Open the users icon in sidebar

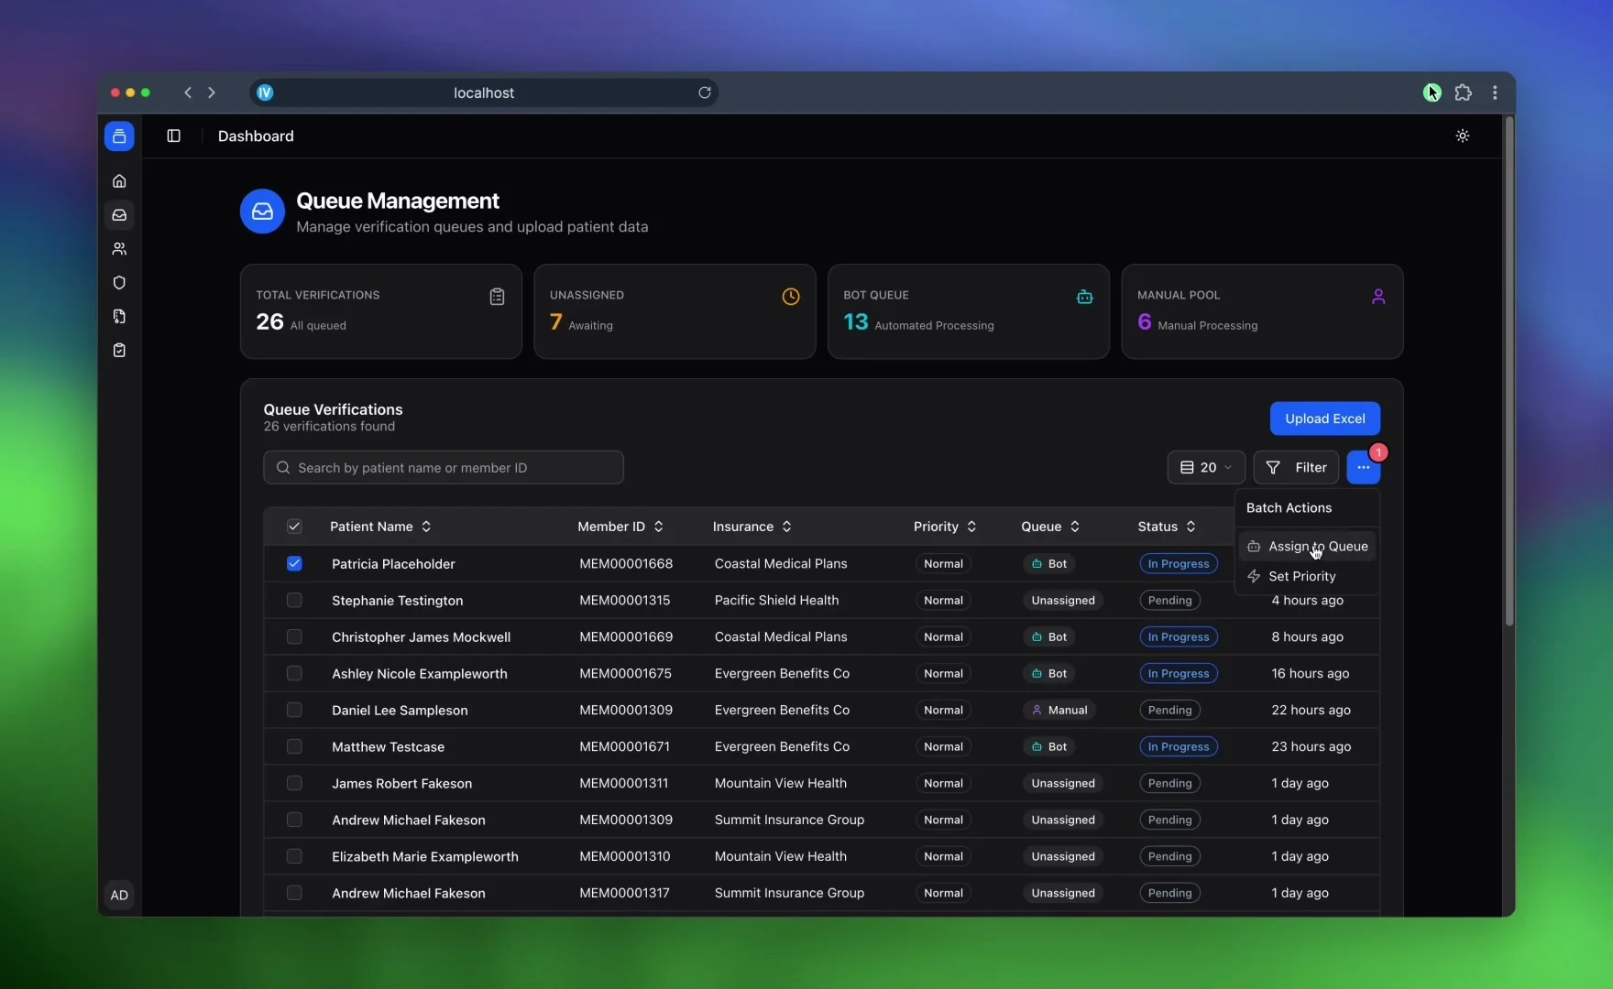[119, 249]
